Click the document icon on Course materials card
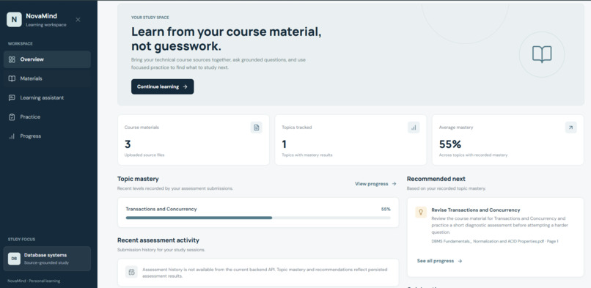591x288 pixels. [x=257, y=128]
